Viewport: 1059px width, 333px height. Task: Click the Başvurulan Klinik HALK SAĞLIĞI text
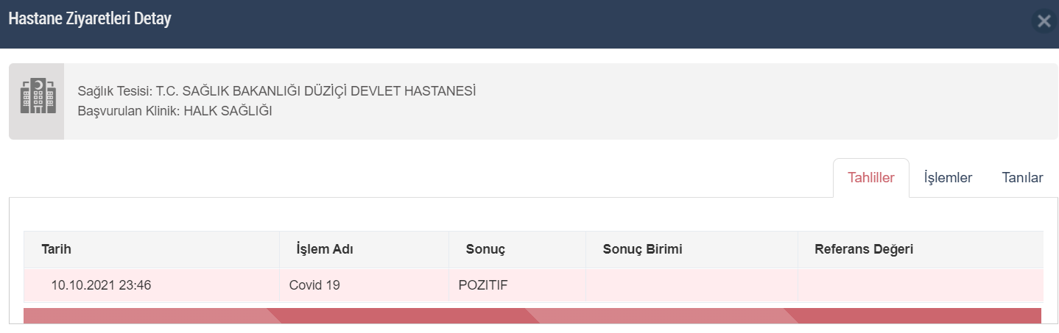175,111
